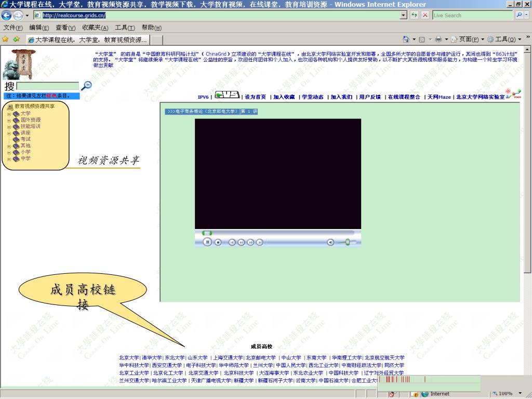532x399 pixels.
Task: Click the 在线课程整合 link
Action: point(404,97)
